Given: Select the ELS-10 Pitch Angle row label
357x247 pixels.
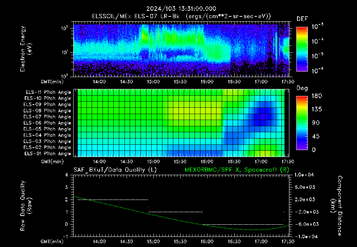Looking at the screenshot, I should [48, 98].
